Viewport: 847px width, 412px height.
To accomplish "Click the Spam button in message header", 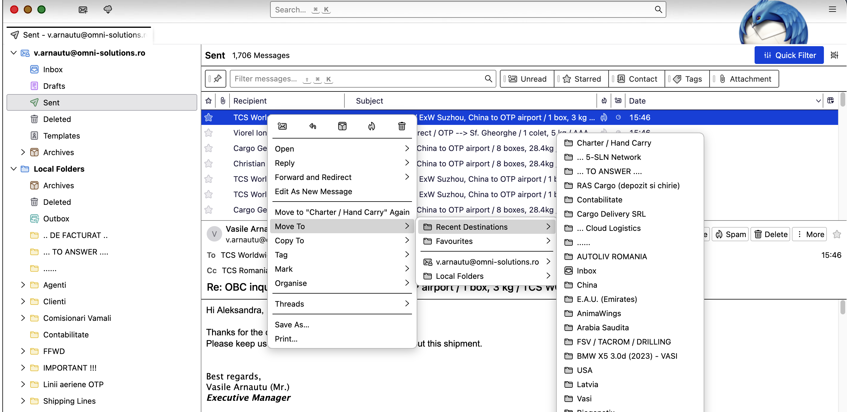I will [730, 234].
